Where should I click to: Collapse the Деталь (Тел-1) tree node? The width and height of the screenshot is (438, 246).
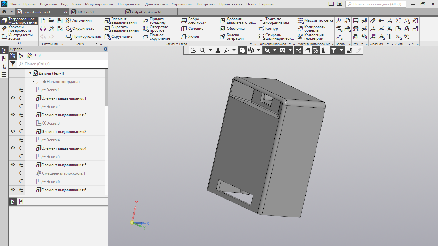coord(30,73)
